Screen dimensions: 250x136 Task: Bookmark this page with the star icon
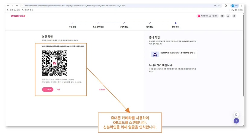220,5
